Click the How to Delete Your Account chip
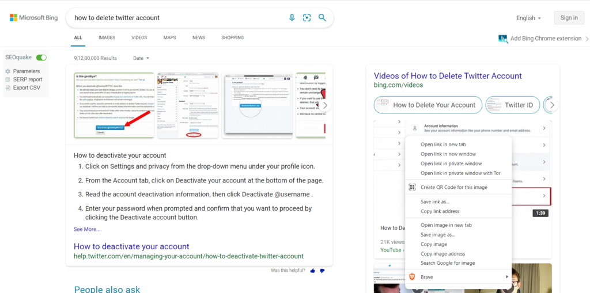The image size is (590, 293). (x=428, y=105)
